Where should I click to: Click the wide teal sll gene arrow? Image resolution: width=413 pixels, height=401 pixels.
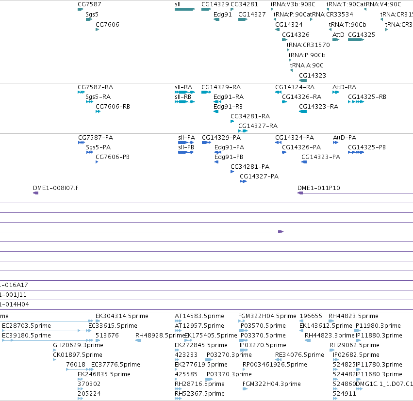point(184,9)
